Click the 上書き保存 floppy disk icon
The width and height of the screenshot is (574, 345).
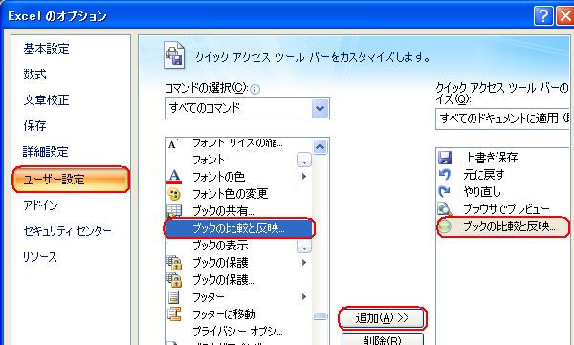pos(445,158)
